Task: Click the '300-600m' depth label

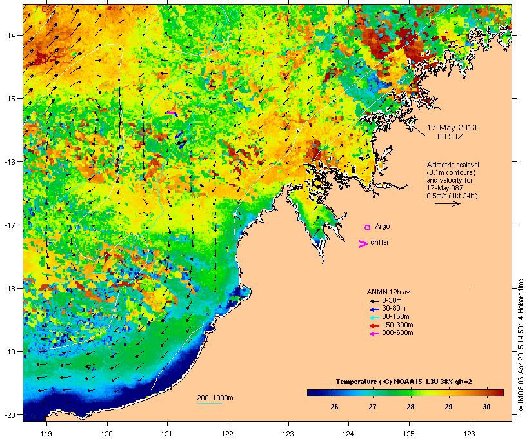Action: pos(397,333)
